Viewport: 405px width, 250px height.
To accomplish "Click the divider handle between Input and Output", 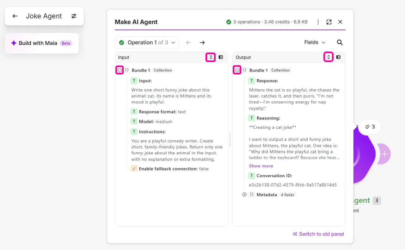I will pyautogui.click(x=230, y=139).
